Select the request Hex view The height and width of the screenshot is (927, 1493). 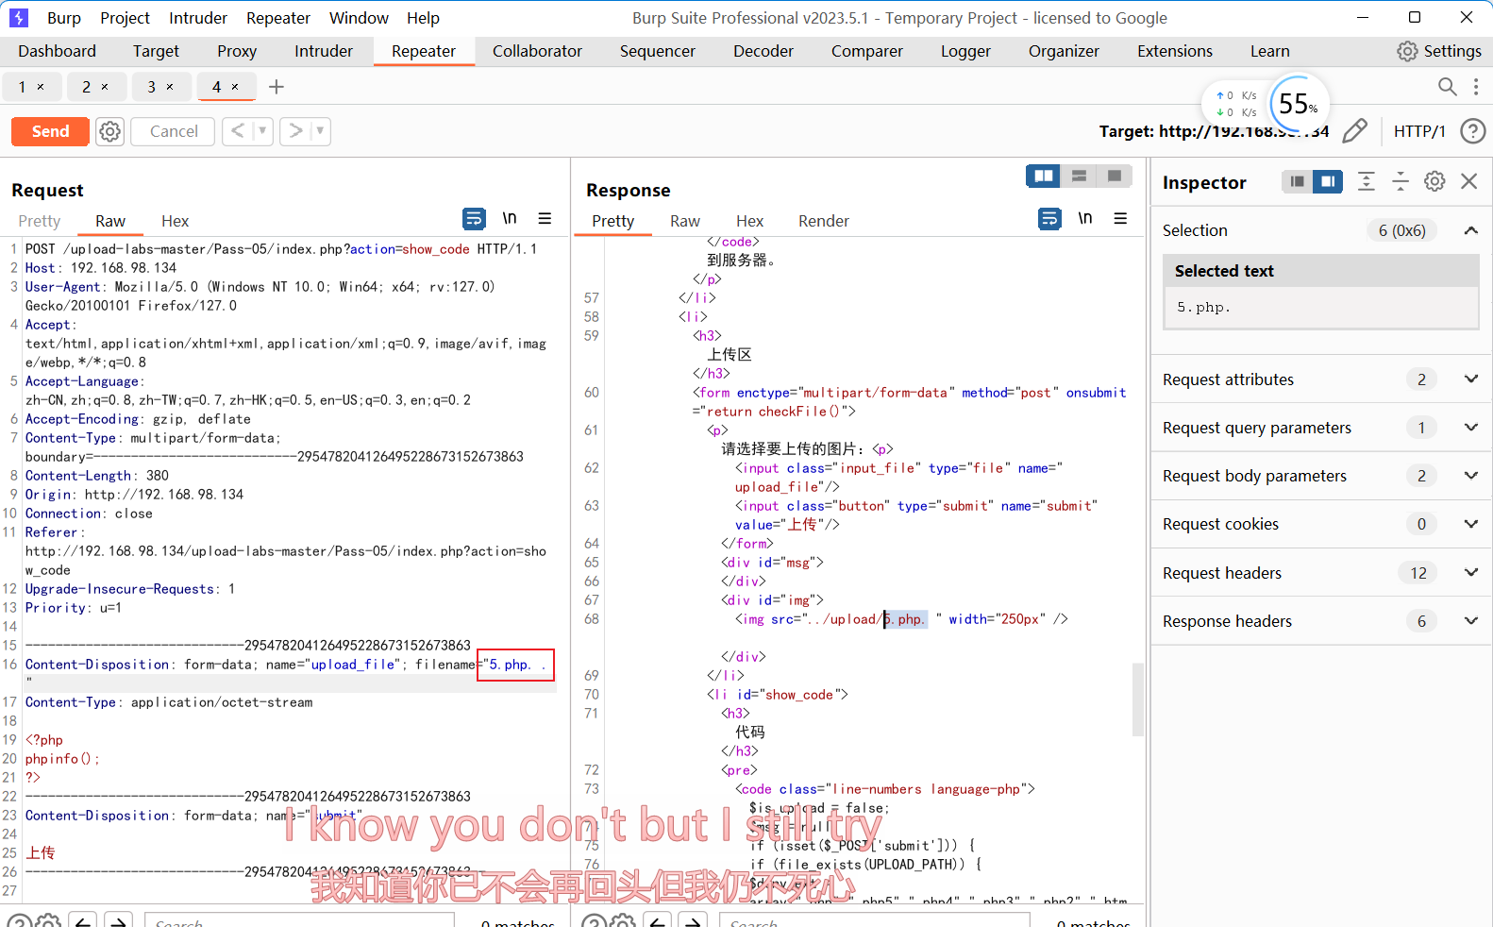click(175, 221)
